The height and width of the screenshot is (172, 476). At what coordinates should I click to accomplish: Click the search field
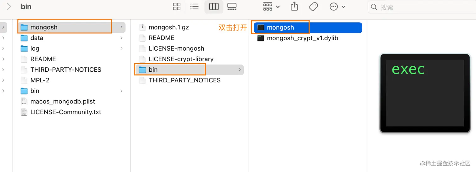(422, 7)
